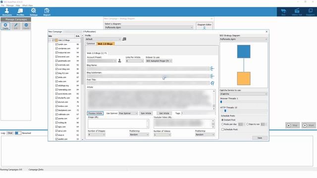Click the Edit campaign pencil icon
Screen dimensions: 317x178
(x=16, y=26)
